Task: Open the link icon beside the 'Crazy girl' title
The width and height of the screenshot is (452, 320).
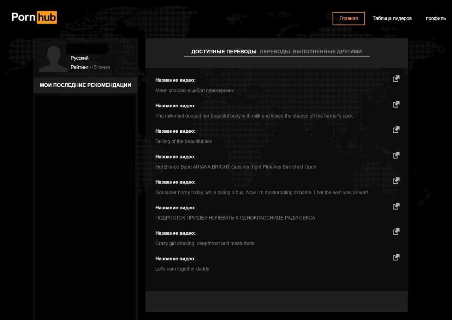Action: [x=396, y=231]
